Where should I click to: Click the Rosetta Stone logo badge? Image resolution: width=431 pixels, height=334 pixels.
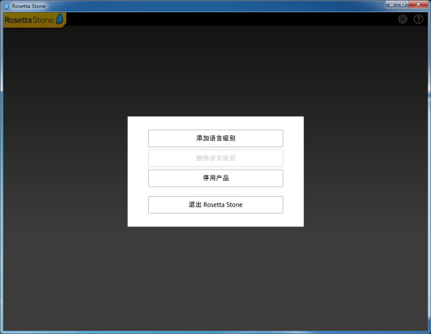pyautogui.click(x=34, y=20)
